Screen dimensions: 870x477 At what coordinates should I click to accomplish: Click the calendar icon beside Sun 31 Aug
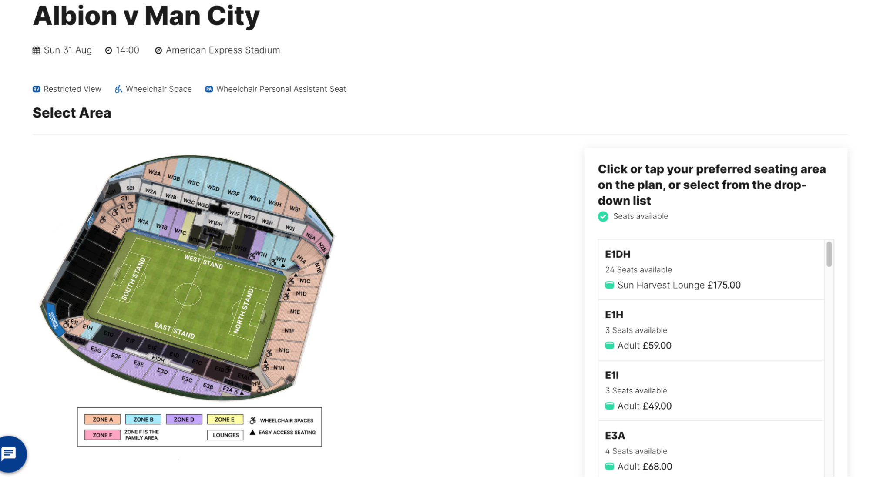click(36, 50)
